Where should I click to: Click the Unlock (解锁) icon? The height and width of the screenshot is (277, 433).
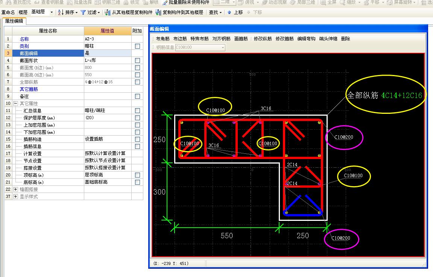[145, 2]
